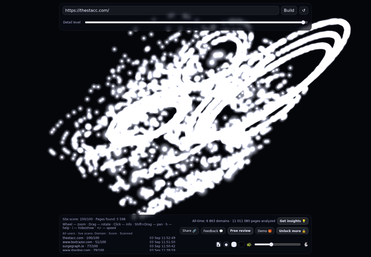
Task: Sort live scans by Domain
Action: [x=100, y=233]
